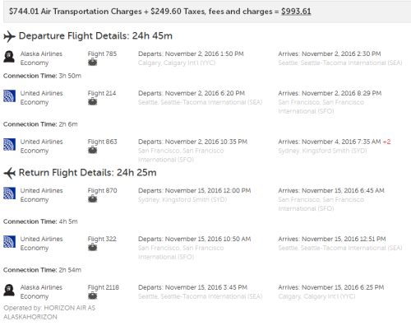The width and height of the screenshot is (411, 326).
Task: Click the Departure Flight Details heading
Action: [95, 36]
